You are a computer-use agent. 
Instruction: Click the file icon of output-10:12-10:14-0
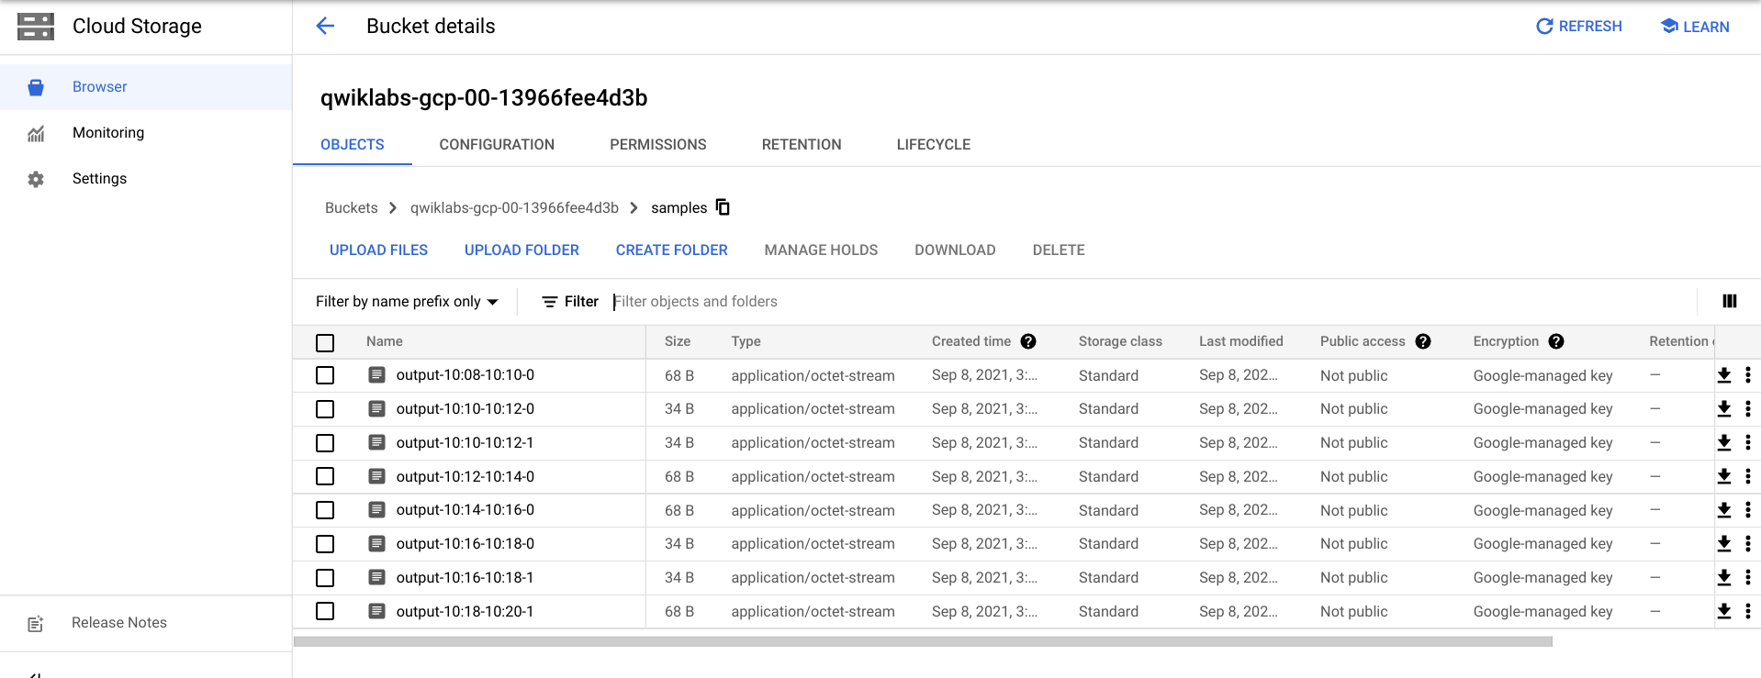click(376, 476)
